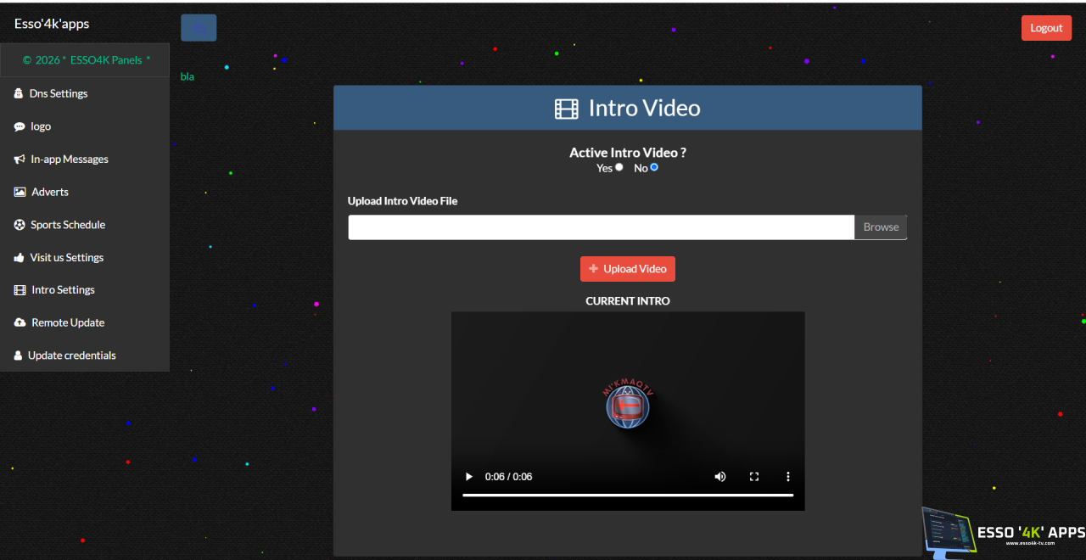
Task: Select Intro Settings in the sidebar
Action: tap(85, 289)
